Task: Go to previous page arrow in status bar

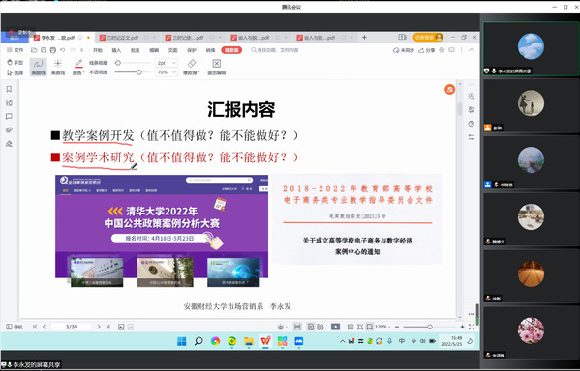Action: (x=44, y=327)
